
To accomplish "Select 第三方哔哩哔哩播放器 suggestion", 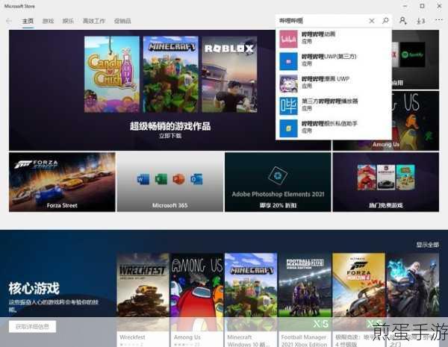I will click(334, 105).
